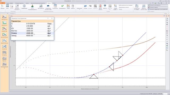Click Print preview link in ribbon
Screen dimensions: 170x95
[x=124, y=7]
